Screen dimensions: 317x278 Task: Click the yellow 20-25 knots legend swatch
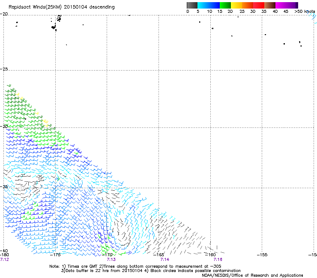236,5
